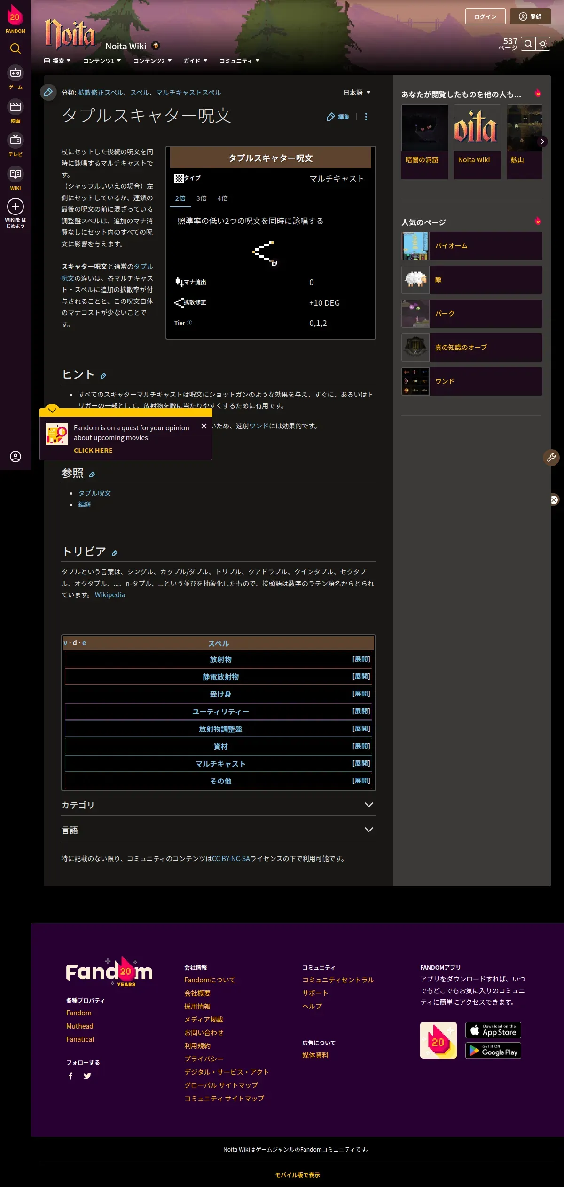
Task: Toggle light/dark theme sun icon
Action: (x=543, y=44)
